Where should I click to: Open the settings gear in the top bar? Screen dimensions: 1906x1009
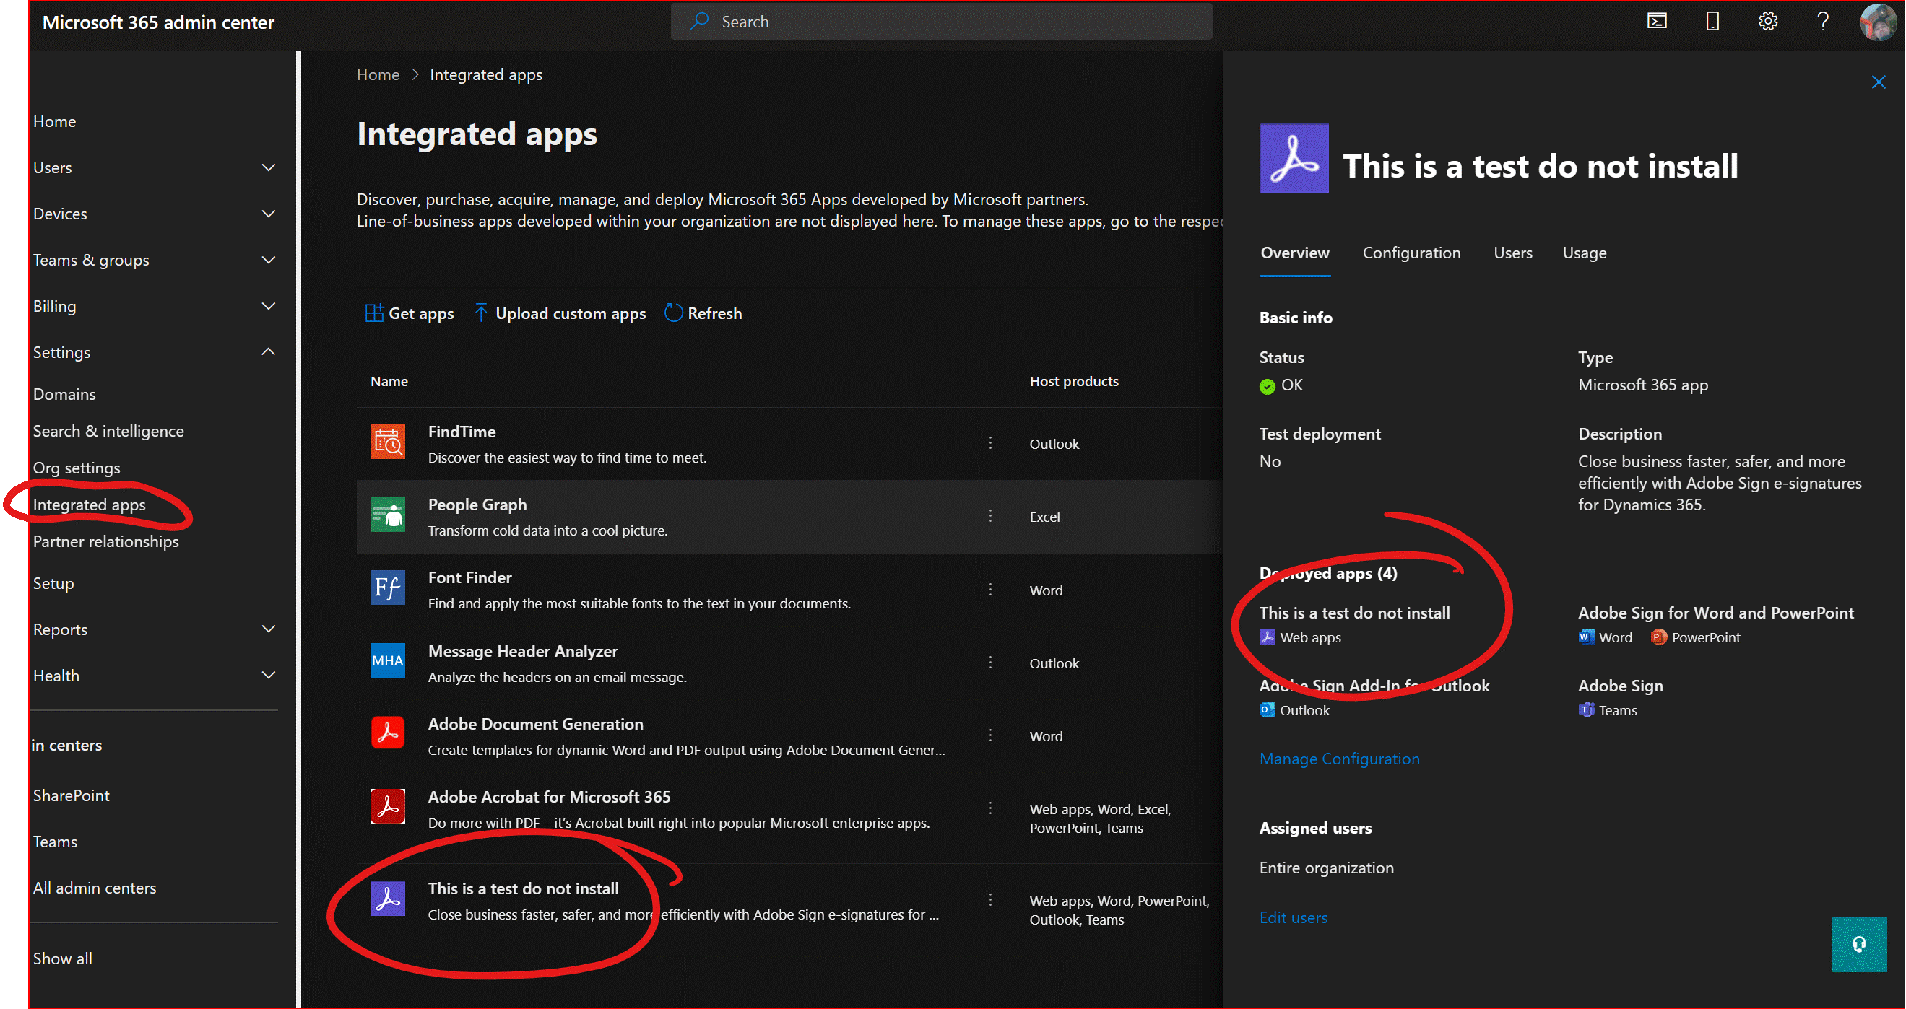[1768, 22]
